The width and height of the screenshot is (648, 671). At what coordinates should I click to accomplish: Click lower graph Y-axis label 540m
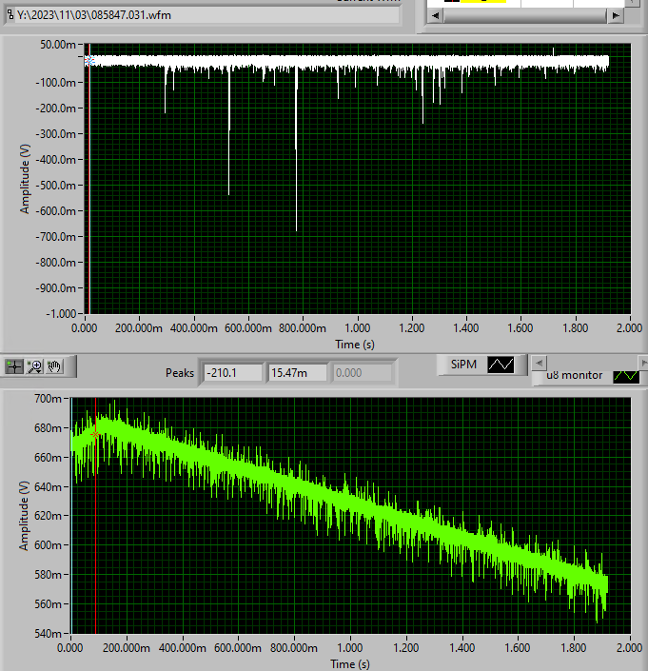[x=48, y=633]
